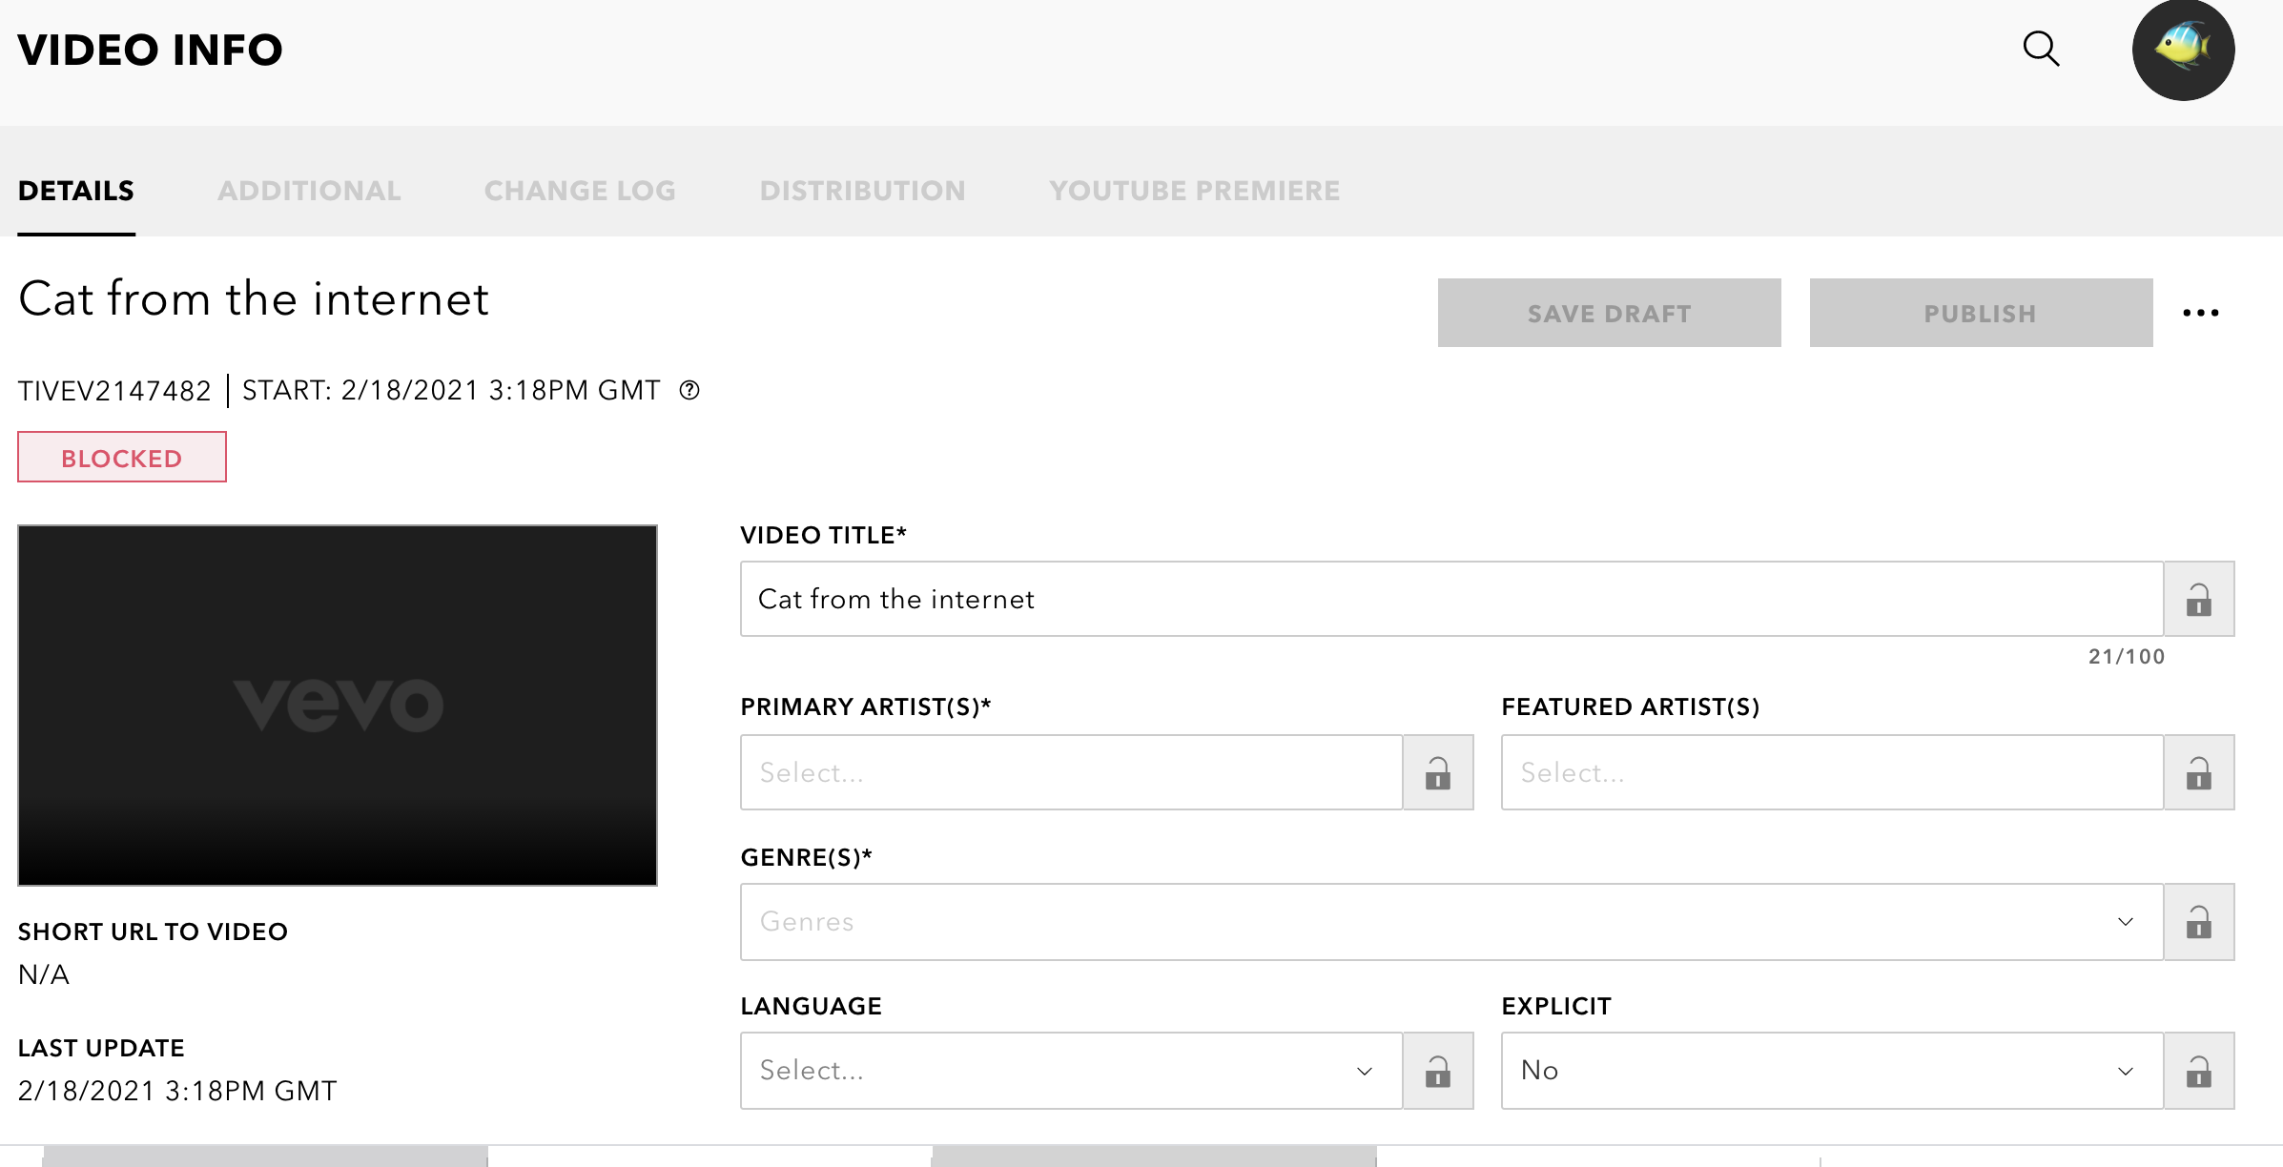2283x1167 pixels.
Task: Expand the Genres dropdown
Action: [x=1451, y=922]
